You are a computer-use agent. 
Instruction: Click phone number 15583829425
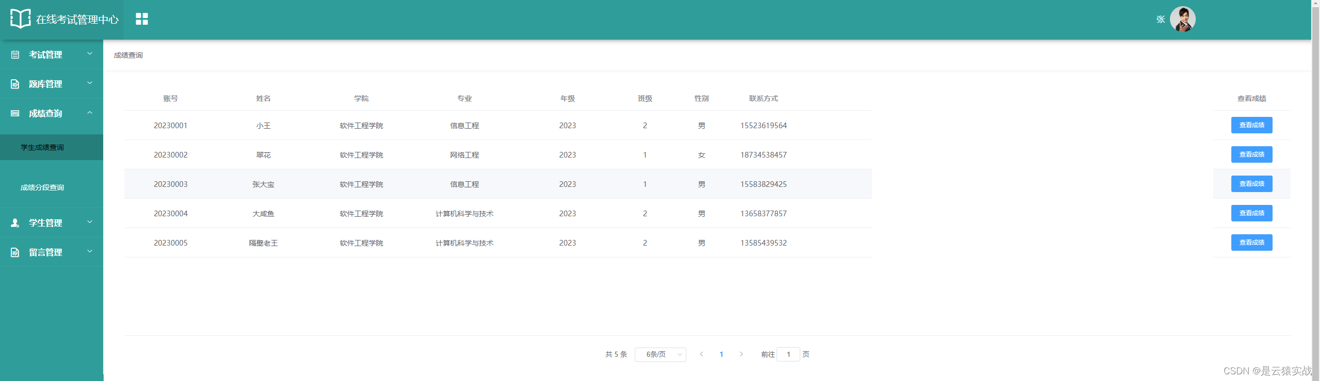pos(764,184)
